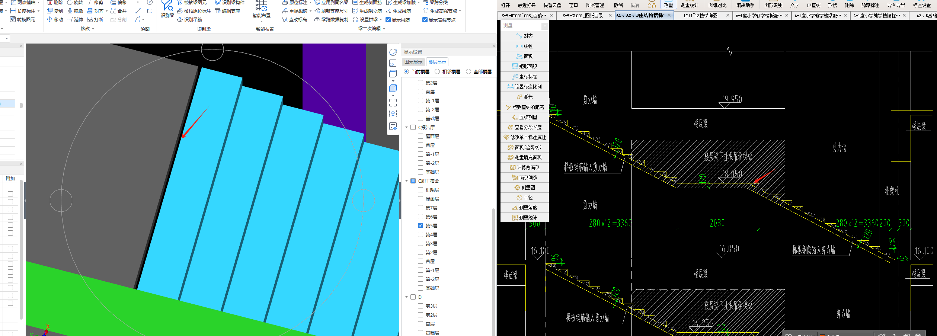Select 对齐 in the measure panel

point(525,36)
